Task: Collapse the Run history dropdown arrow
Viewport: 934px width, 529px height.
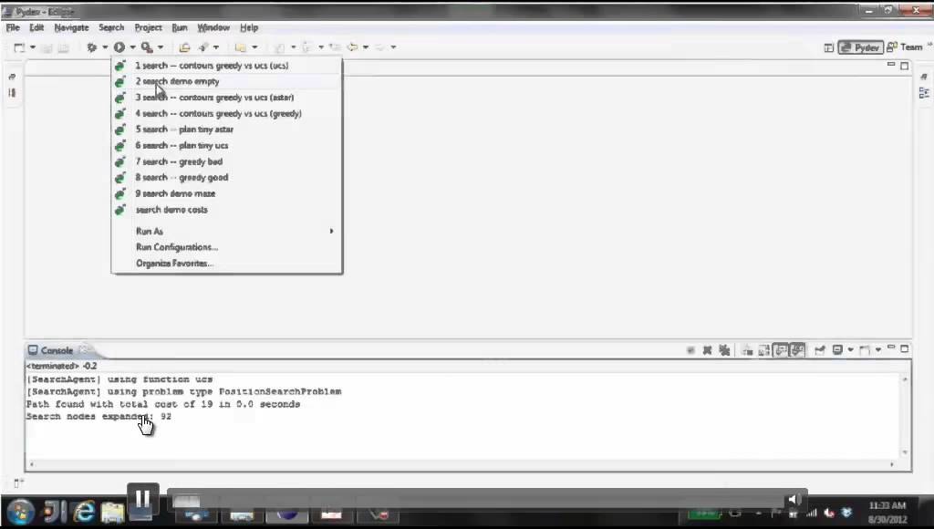Action: point(132,47)
